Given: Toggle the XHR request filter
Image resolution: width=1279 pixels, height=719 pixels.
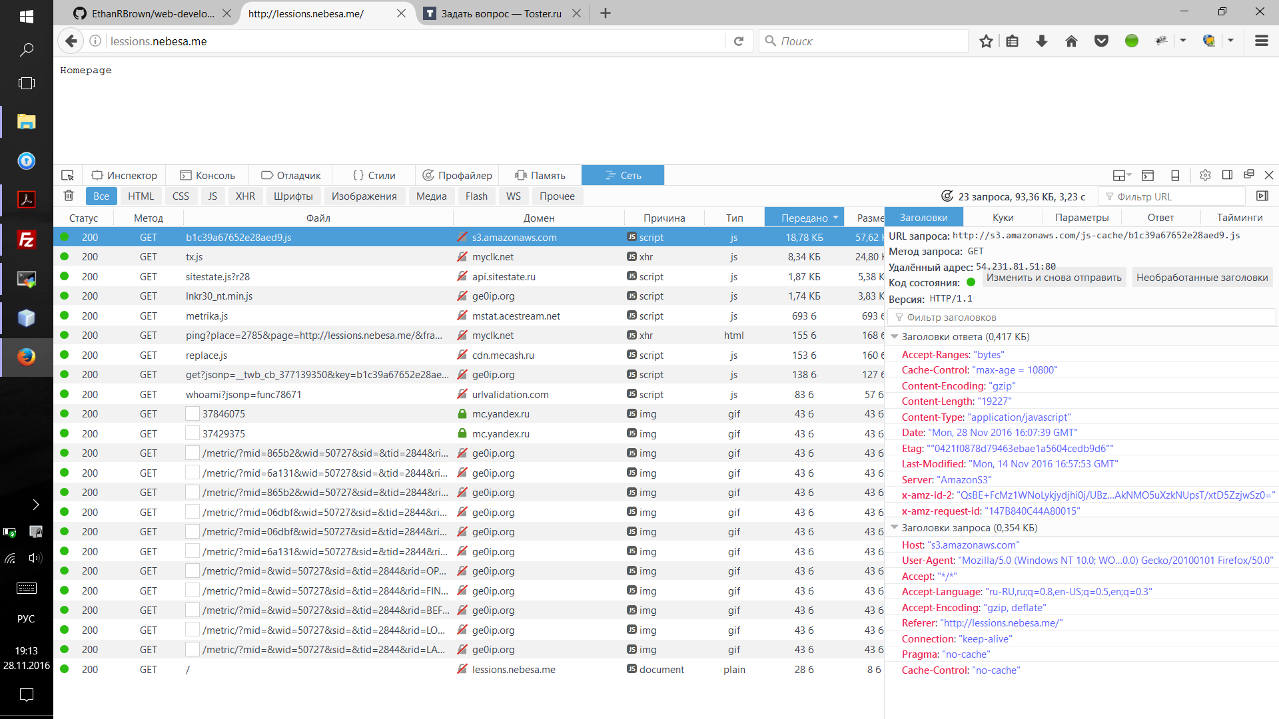Looking at the screenshot, I should tap(245, 196).
